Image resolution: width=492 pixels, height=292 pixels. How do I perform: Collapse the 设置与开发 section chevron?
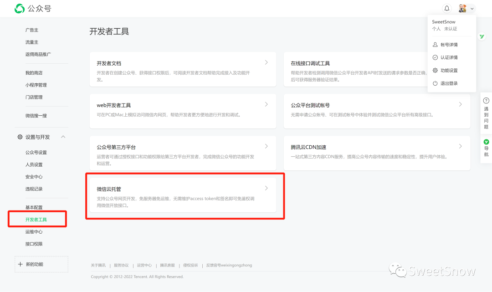point(63,137)
